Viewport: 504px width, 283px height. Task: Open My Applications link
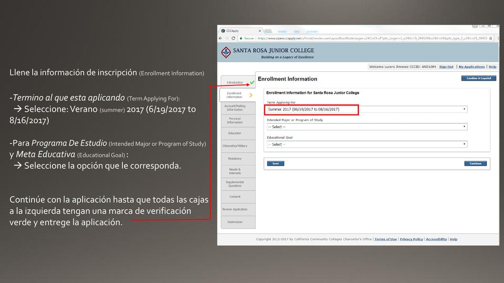click(472, 67)
